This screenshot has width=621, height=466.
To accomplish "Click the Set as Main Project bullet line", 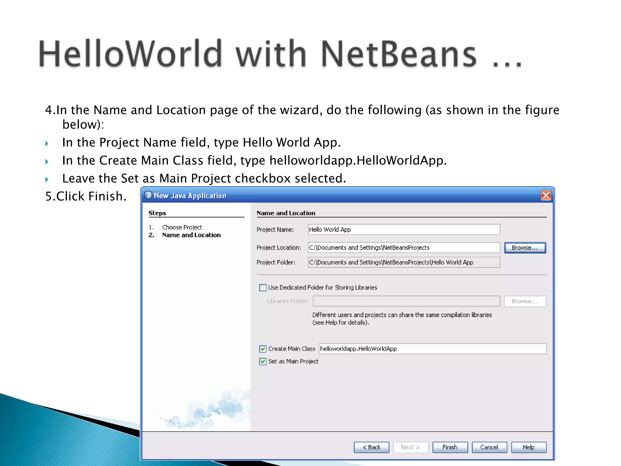I will point(204,178).
